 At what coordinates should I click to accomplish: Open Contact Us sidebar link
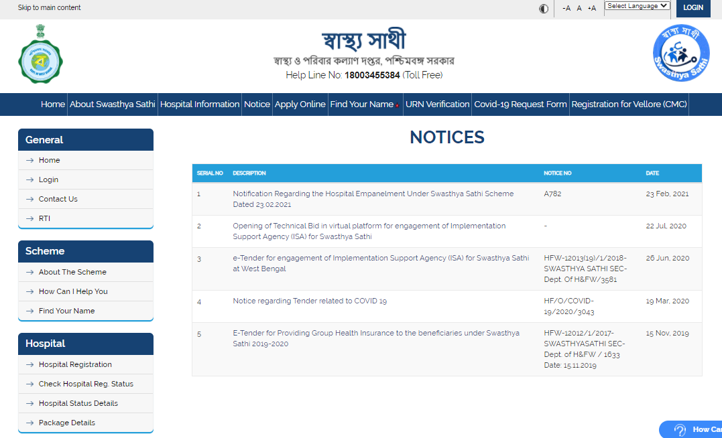(x=58, y=199)
